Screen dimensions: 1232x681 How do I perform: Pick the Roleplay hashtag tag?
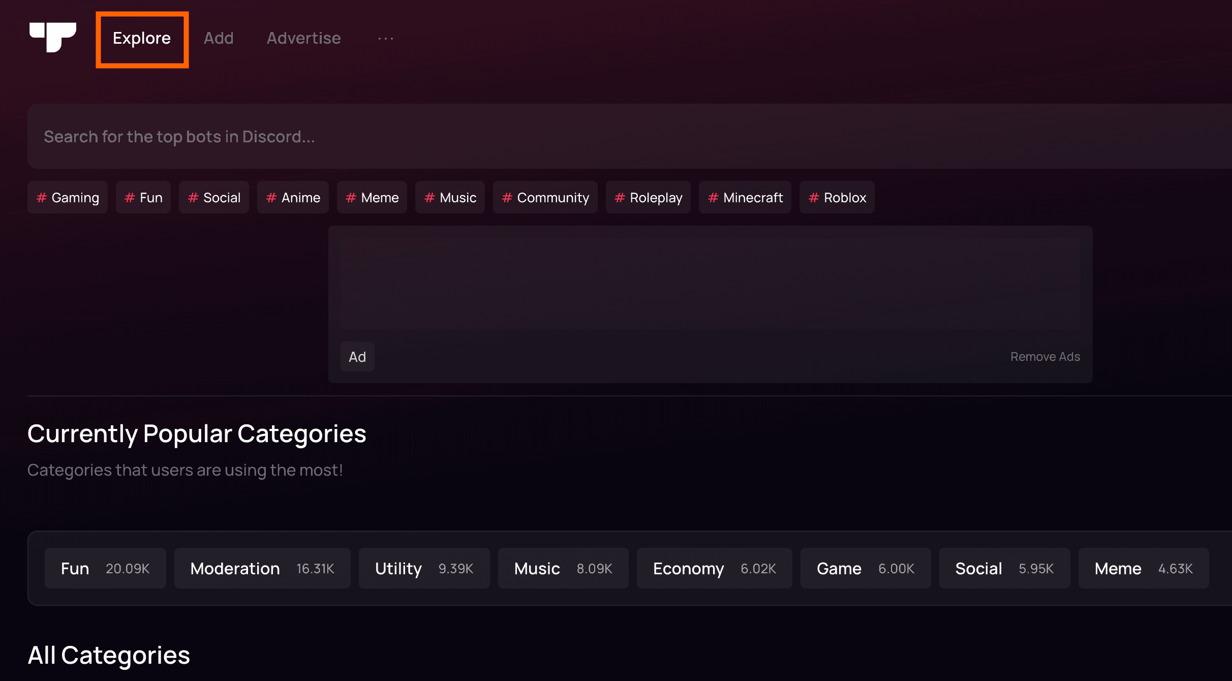(648, 197)
